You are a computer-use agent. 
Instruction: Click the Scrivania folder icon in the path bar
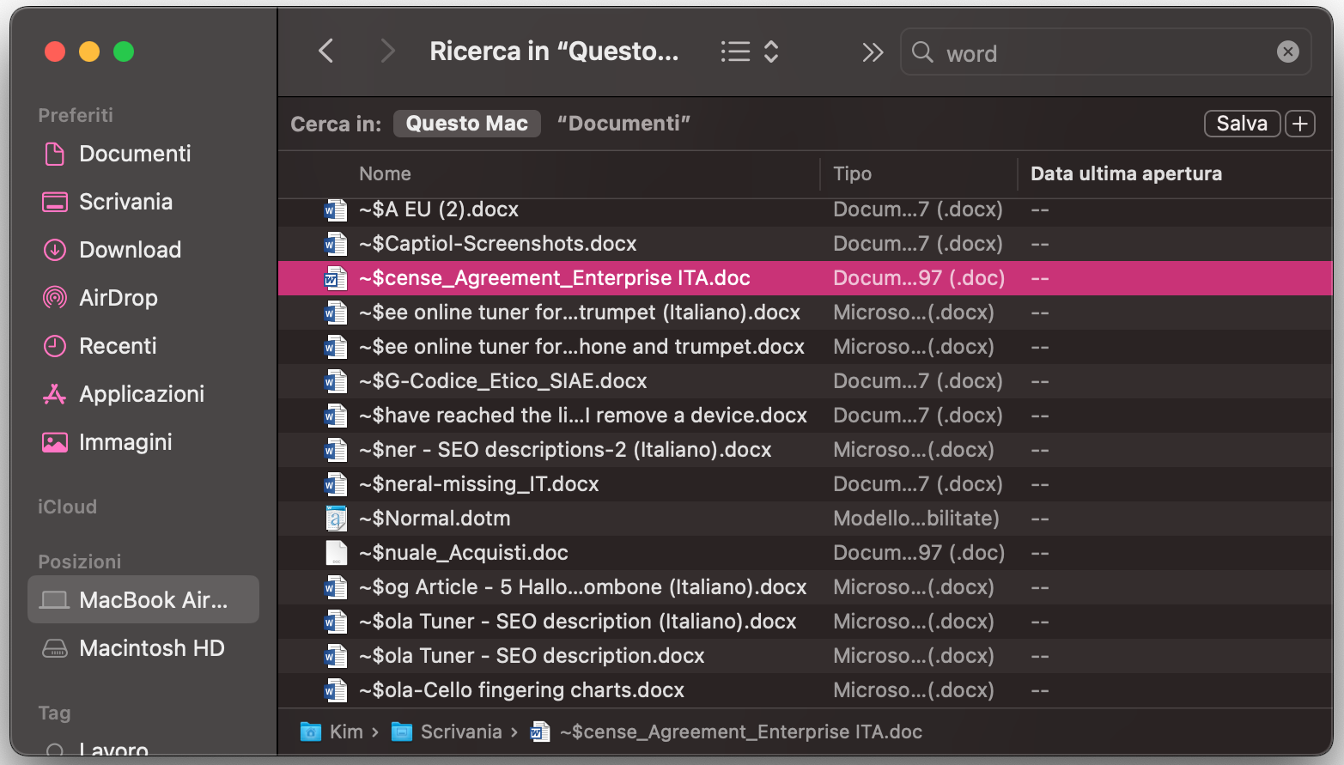401,732
